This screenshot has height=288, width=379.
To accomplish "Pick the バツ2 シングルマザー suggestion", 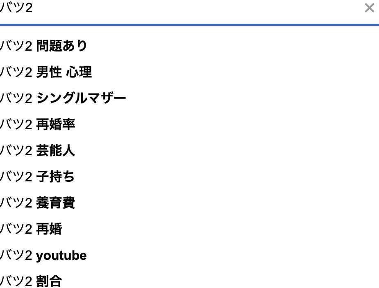I will pos(63,98).
